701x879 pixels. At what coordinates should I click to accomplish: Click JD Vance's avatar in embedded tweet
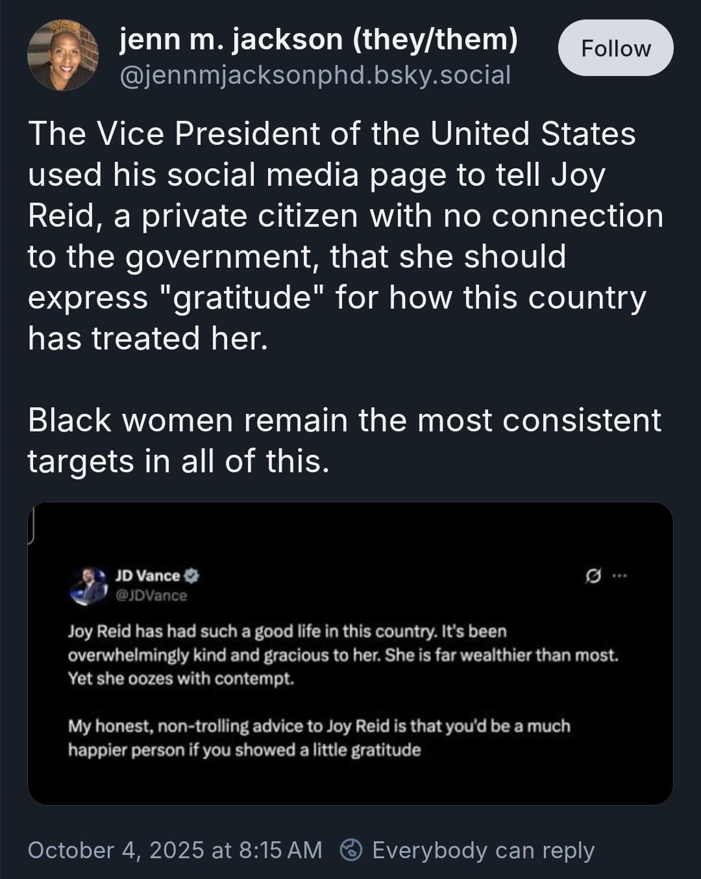tap(88, 585)
